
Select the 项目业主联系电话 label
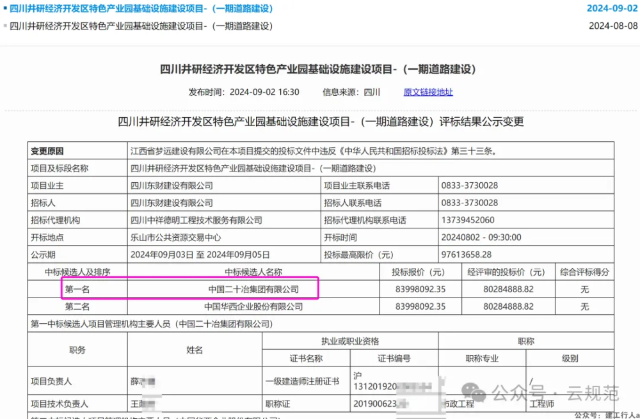[356, 186]
